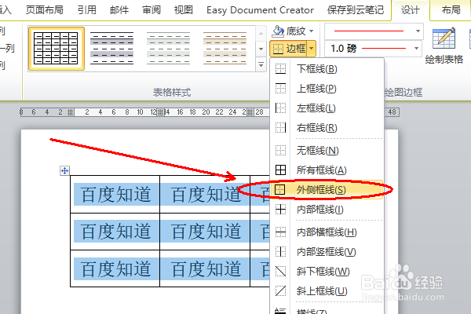Open the 邮件 ribbon tab
This screenshot has height=314, width=471.
(119, 10)
